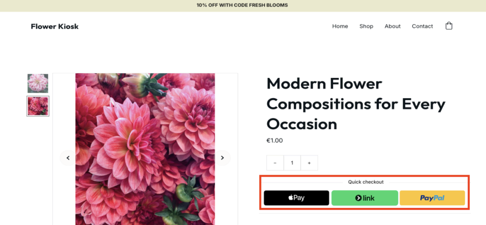The image size is (486, 225).
Task: Pay with the Apple Pay button
Action: coord(296,198)
